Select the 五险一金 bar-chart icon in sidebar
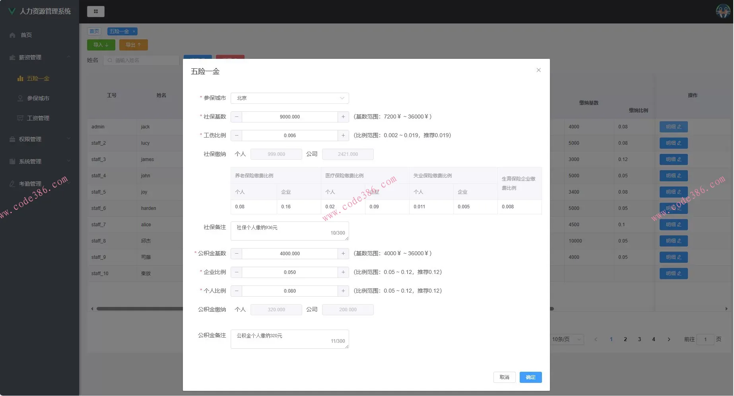The width and height of the screenshot is (734, 396). click(20, 78)
